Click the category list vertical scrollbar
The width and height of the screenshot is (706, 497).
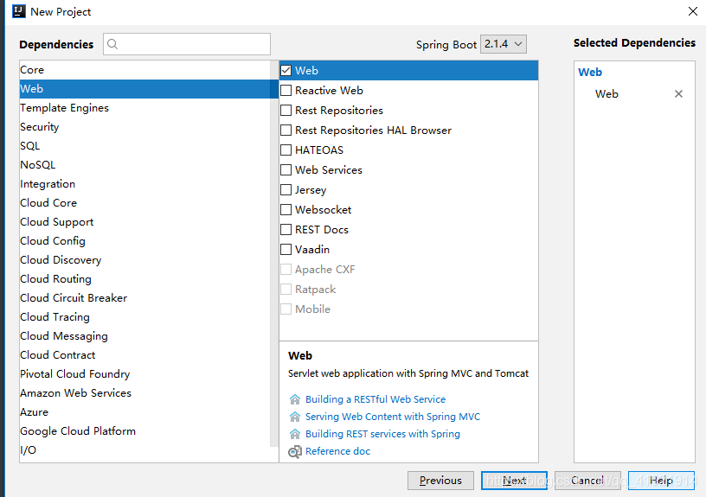pyautogui.click(x=274, y=254)
